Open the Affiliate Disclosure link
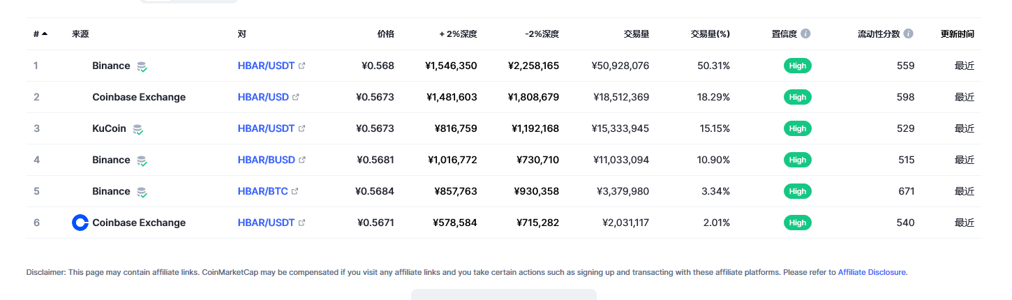 click(x=872, y=272)
